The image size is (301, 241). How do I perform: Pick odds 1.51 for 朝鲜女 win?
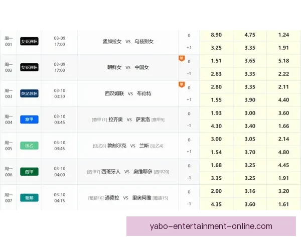coord(216,61)
